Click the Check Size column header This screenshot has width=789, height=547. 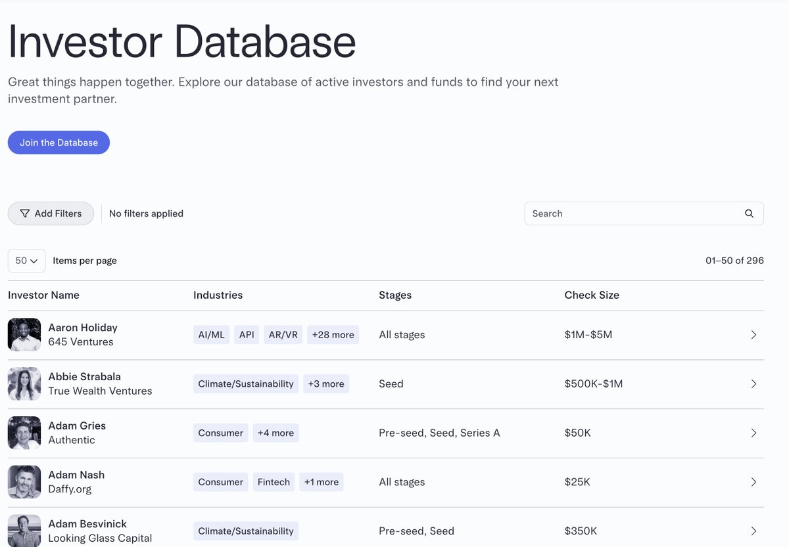pyautogui.click(x=592, y=295)
